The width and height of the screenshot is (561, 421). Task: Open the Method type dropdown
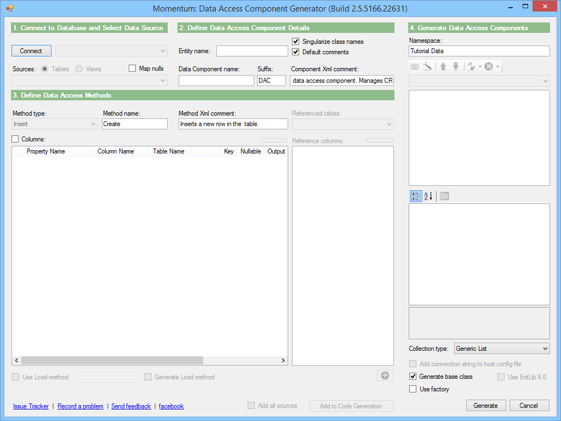pyautogui.click(x=55, y=124)
